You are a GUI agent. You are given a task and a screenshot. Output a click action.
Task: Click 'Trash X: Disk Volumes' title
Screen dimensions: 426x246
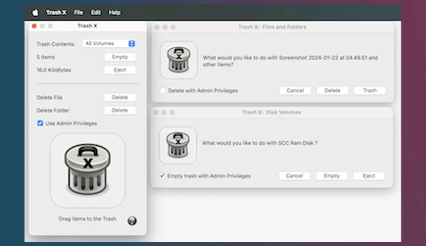[272, 112]
